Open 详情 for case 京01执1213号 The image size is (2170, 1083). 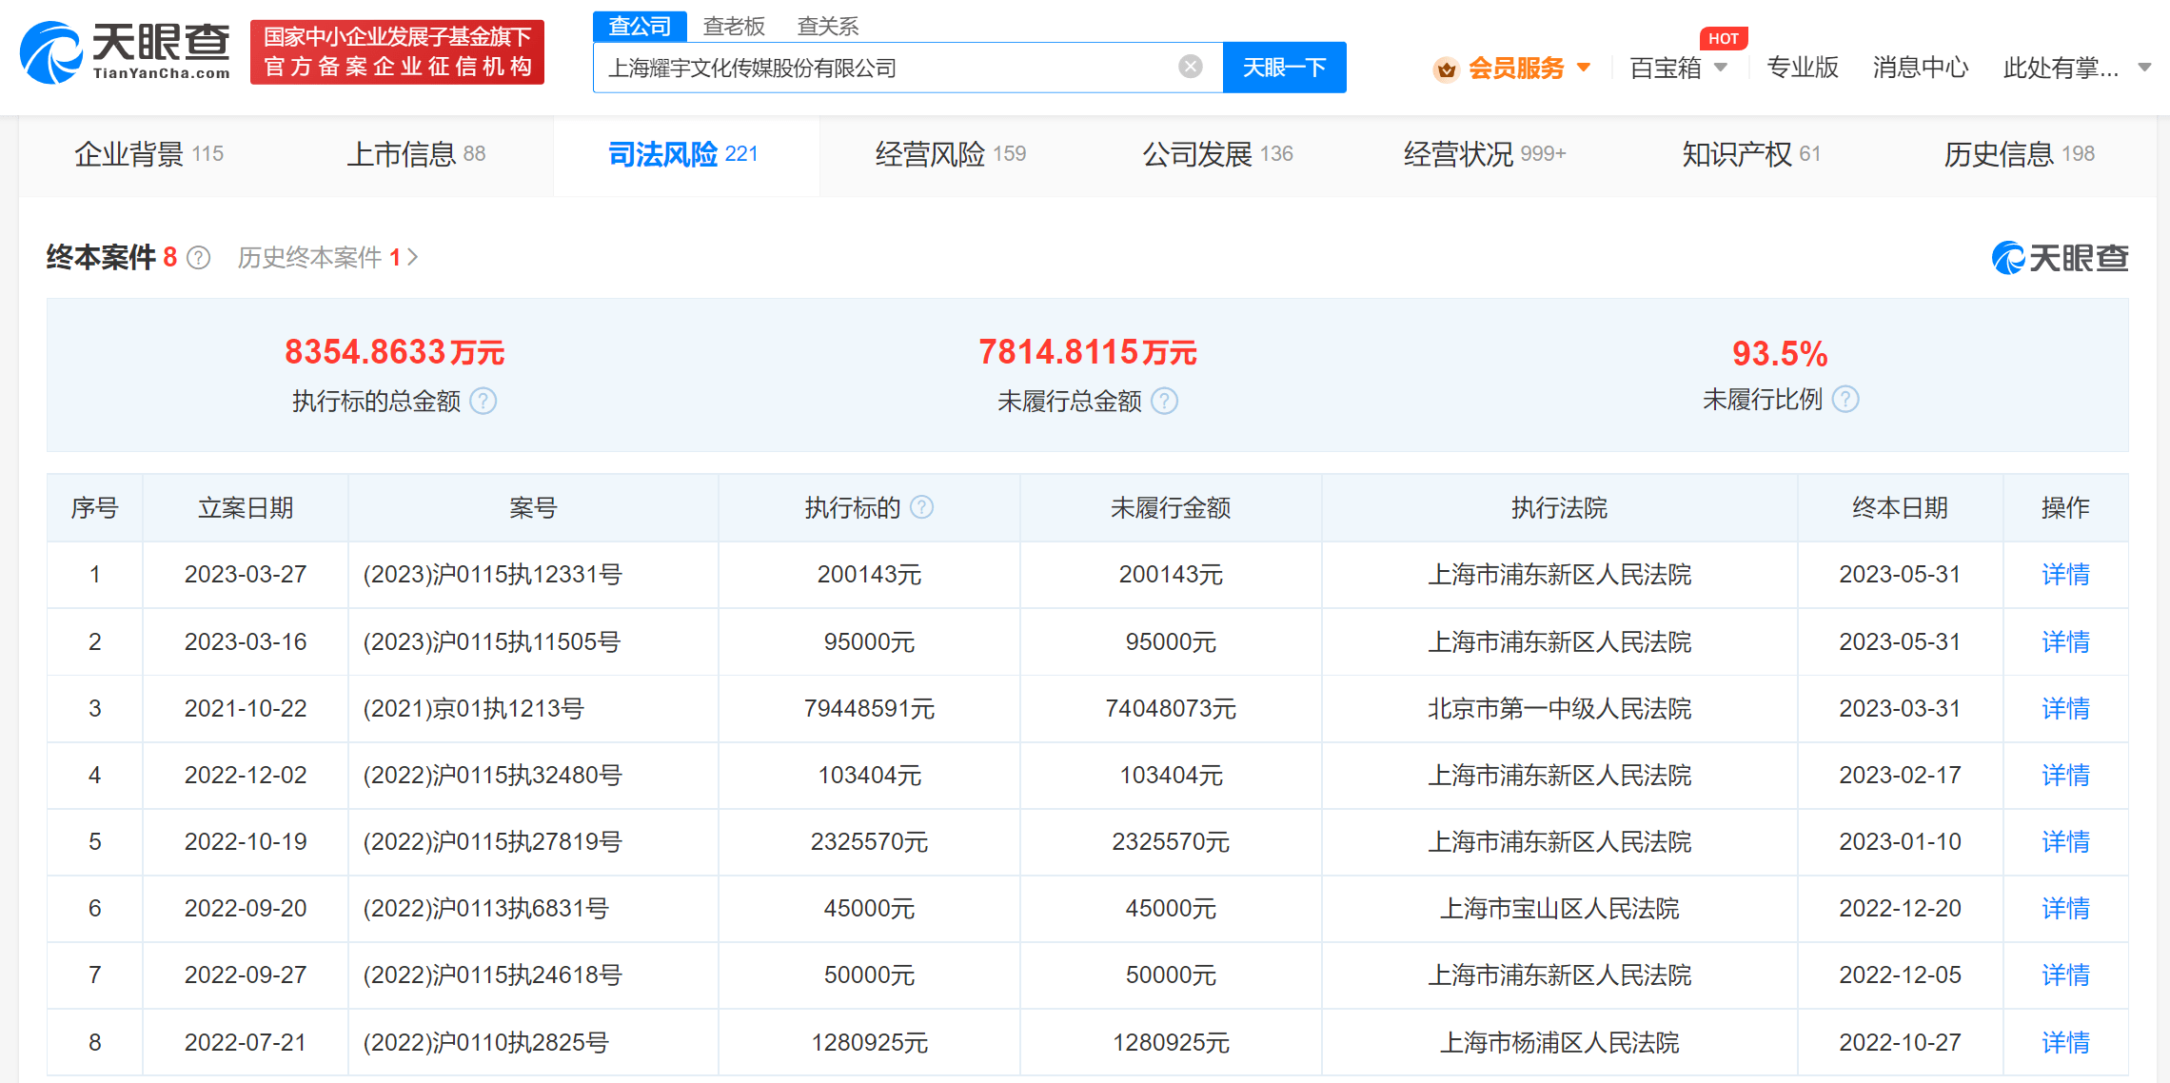point(2065,709)
